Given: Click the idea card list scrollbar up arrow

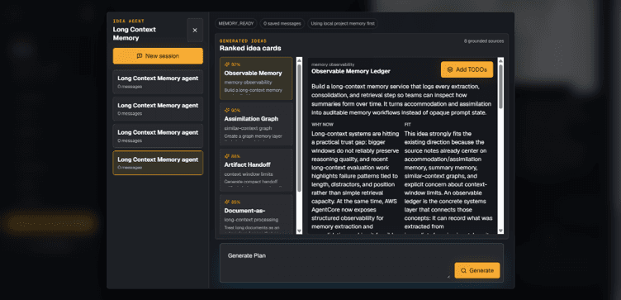Looking at the screenshot, I should [x=299, y=60].
